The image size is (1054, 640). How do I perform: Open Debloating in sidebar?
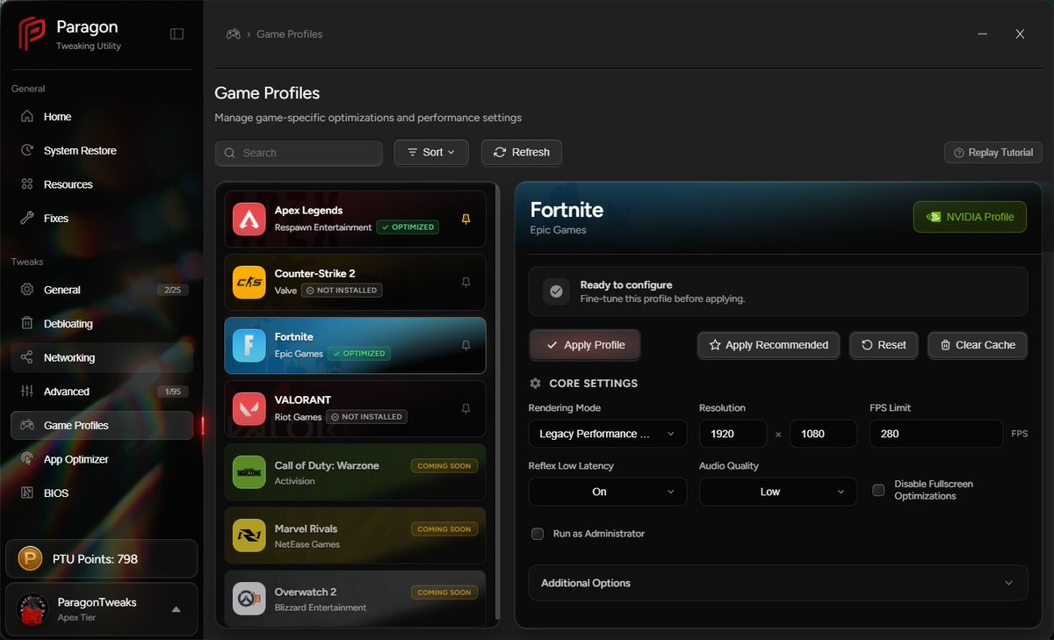click(x=102, y=324)
